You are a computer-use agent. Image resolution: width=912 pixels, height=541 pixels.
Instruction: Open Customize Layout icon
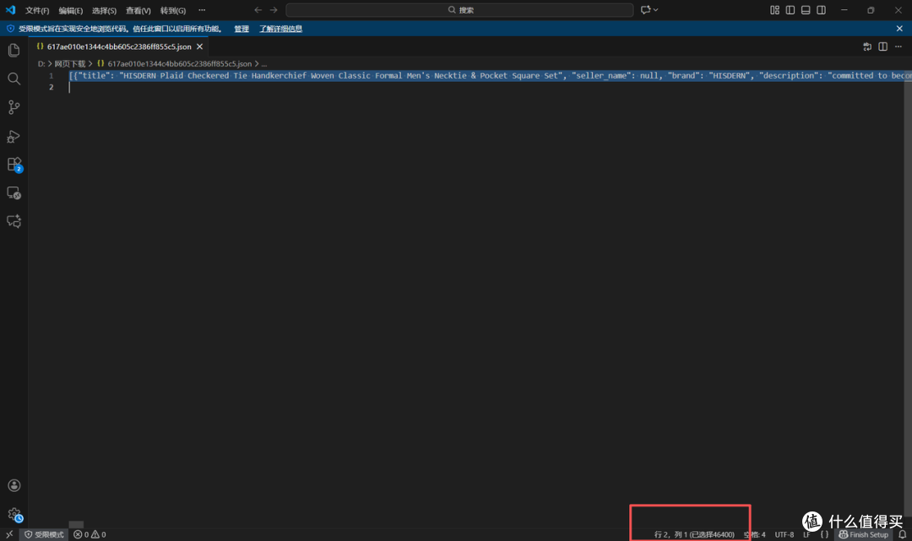[x=774, y=10]
